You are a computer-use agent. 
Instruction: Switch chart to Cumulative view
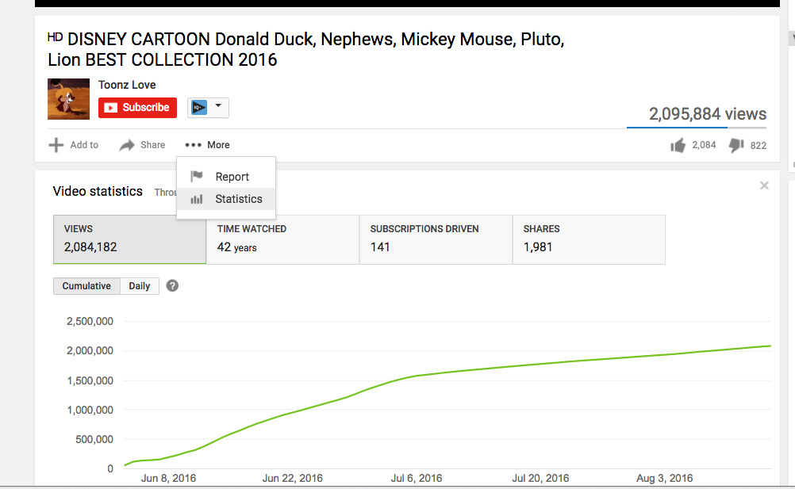pos(86,286)
